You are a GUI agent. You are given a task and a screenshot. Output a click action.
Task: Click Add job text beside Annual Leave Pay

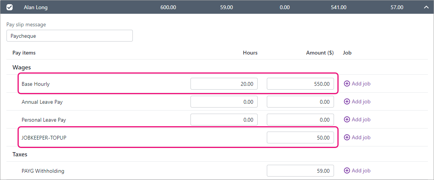pyautogui.click(x=361, y=101)
